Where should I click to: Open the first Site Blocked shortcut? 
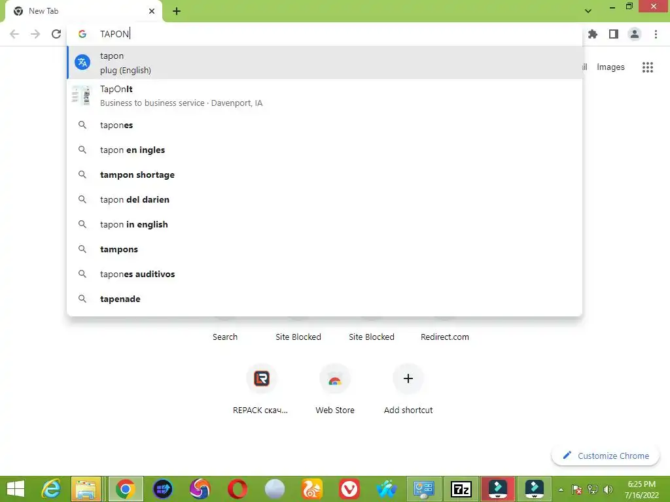coord(298,337)
